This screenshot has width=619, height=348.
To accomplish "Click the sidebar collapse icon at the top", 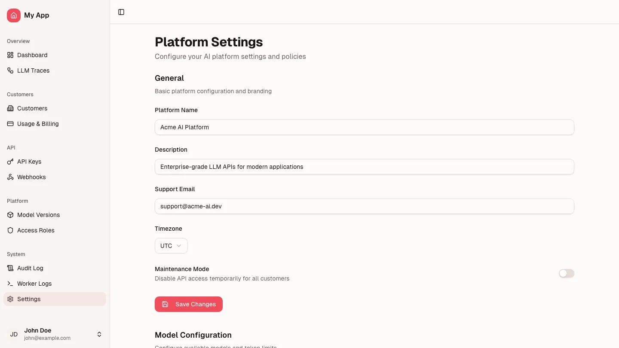I will point(121,12).
